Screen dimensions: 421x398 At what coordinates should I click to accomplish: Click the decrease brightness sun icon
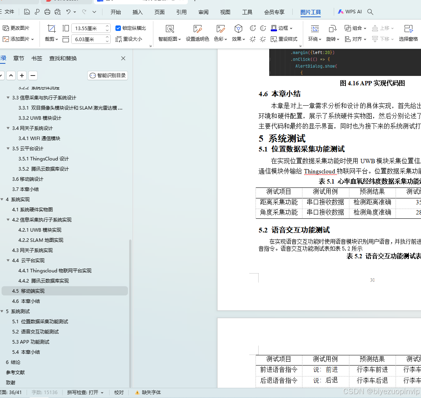tap(263, 39)
